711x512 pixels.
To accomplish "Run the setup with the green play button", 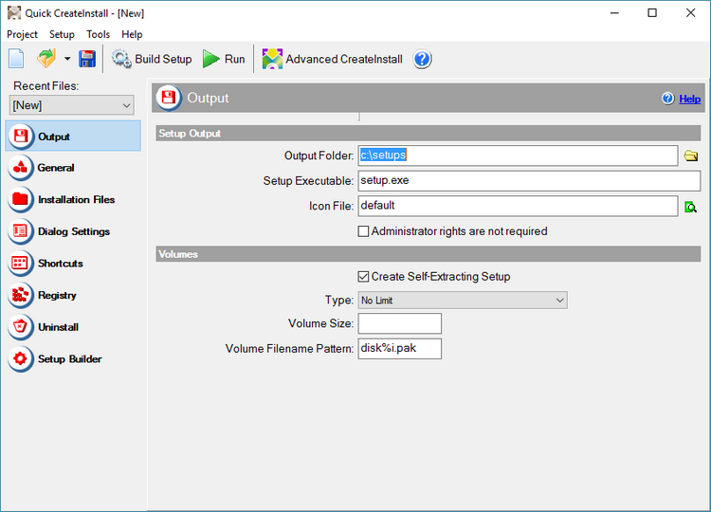I will pos(224,59).
